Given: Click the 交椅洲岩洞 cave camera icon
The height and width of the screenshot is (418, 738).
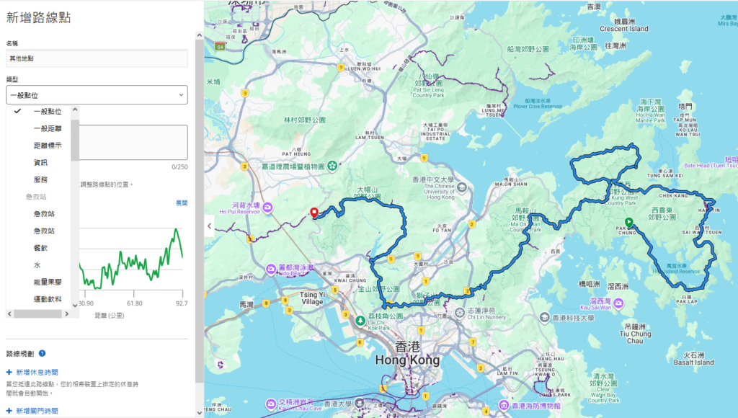Looking at the screenshot, I should pyautogui.click(x=271, y=404).
